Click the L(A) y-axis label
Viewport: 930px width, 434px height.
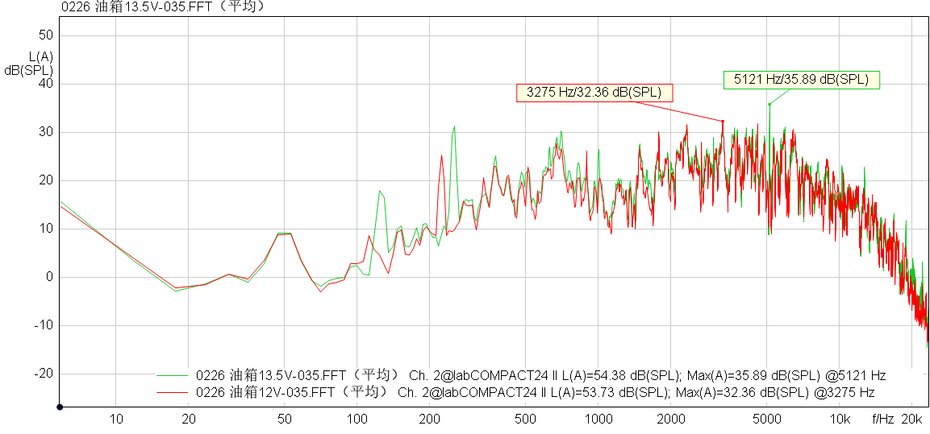(x=40, y=56)
